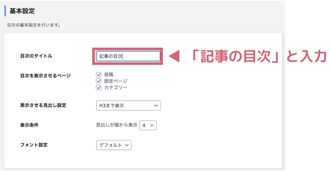Click the フォント設定 label
Screen dimensions: 330x171
click(34, 145)
